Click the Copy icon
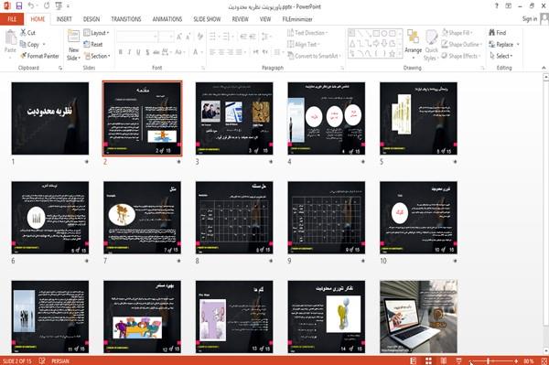 [x=23, y=45]
